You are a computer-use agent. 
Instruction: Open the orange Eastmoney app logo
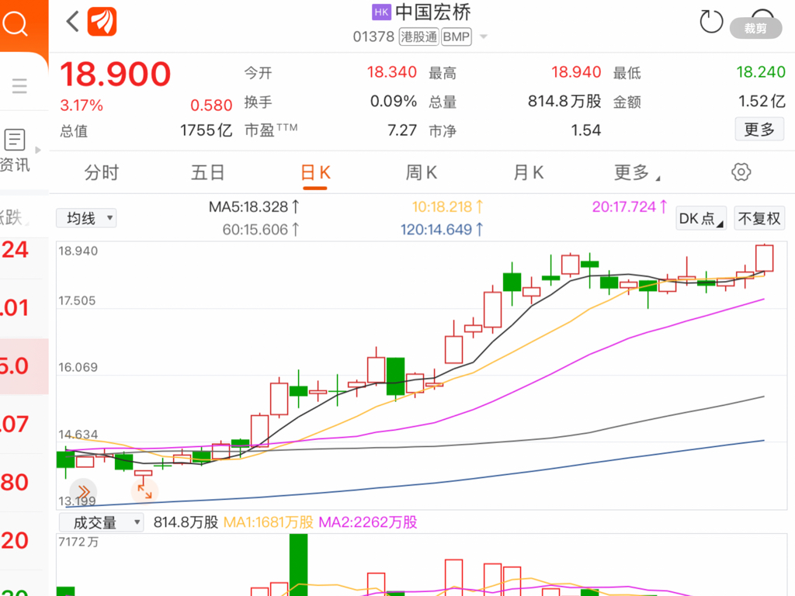click(x=102, y=22)
